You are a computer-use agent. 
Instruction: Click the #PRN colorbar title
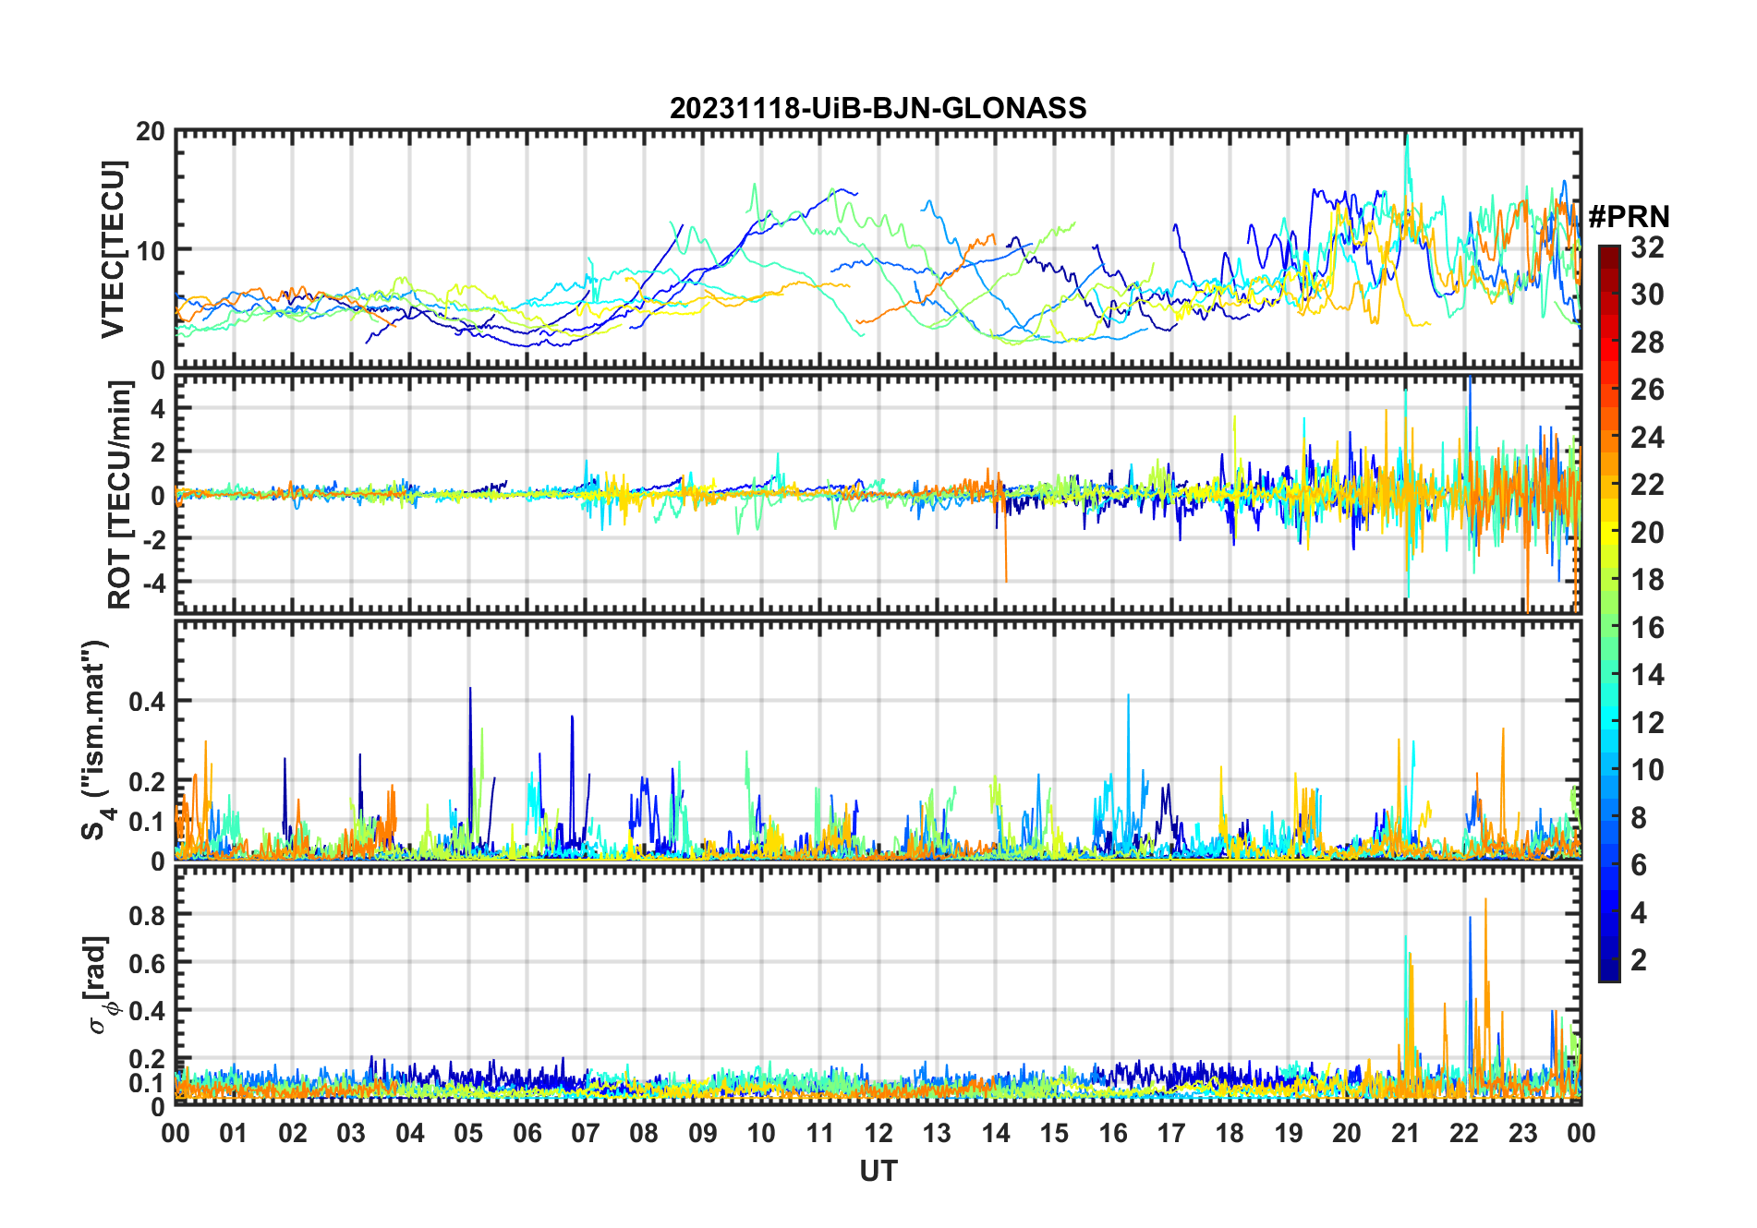1630,217
